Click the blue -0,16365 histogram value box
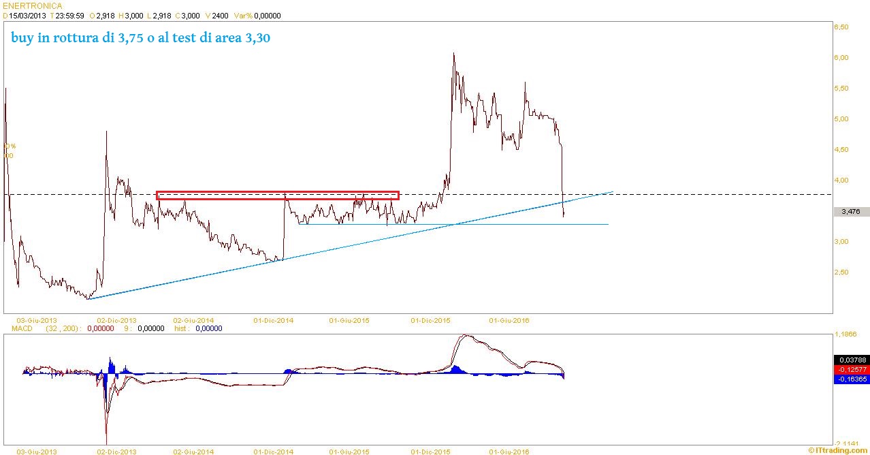The width and height of the screenshot is (870, 455). click(851, 379)
